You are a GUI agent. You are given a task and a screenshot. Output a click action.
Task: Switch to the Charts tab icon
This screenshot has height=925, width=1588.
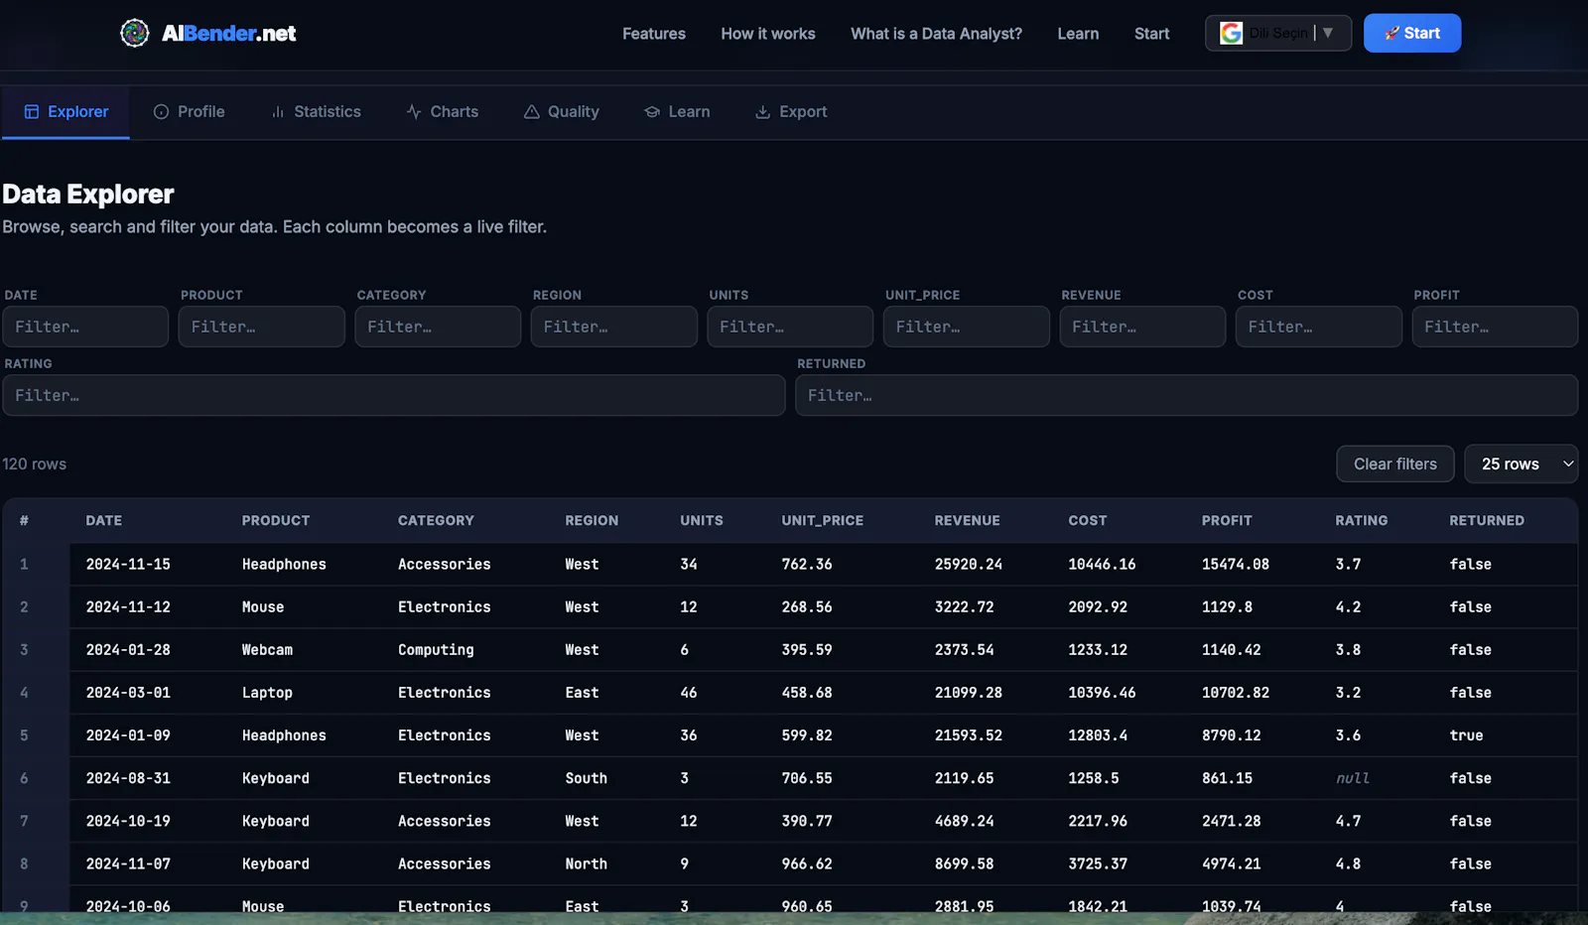point(414,112)
